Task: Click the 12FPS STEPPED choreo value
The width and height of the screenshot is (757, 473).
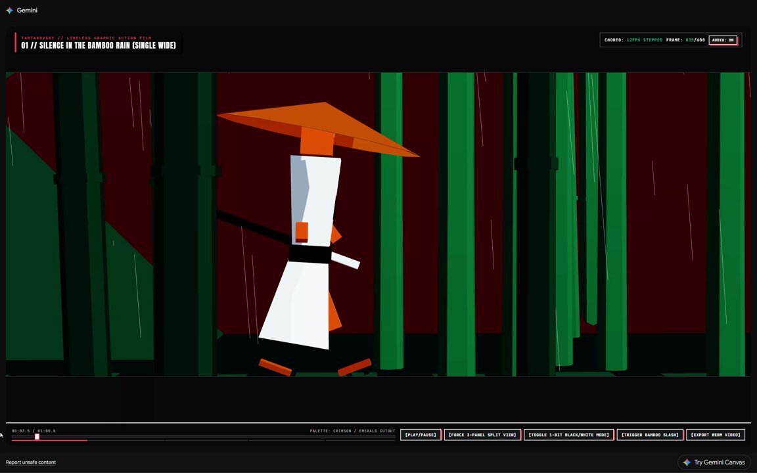Action: (x=645, y=40)
